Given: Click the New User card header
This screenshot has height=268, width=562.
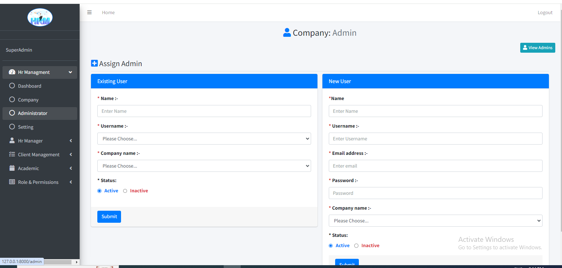Looking at the screenshot, I should click(436, 81).
